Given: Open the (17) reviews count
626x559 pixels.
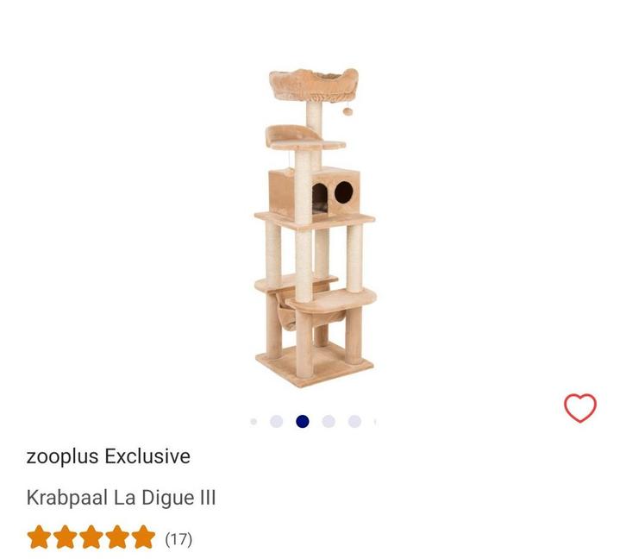Looking at the screenshot, I should (178, 539).
